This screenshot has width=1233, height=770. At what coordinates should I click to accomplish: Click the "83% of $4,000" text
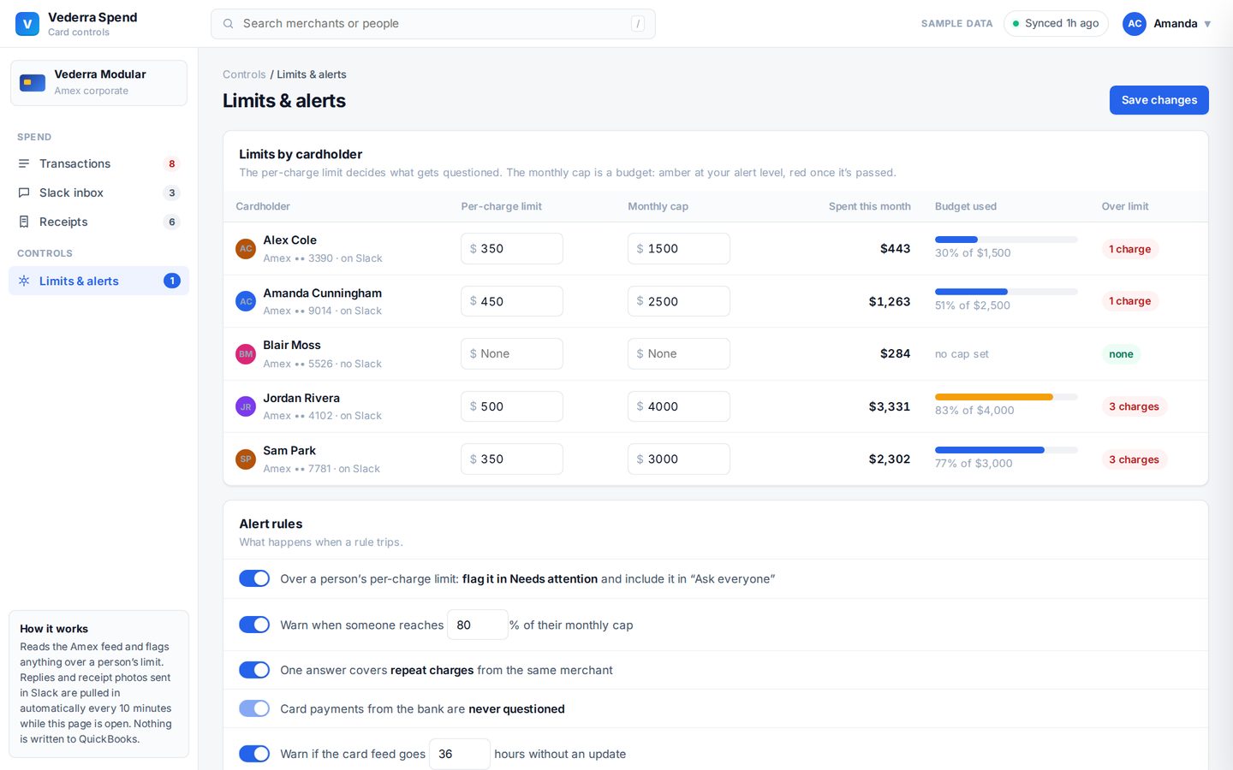974,411
